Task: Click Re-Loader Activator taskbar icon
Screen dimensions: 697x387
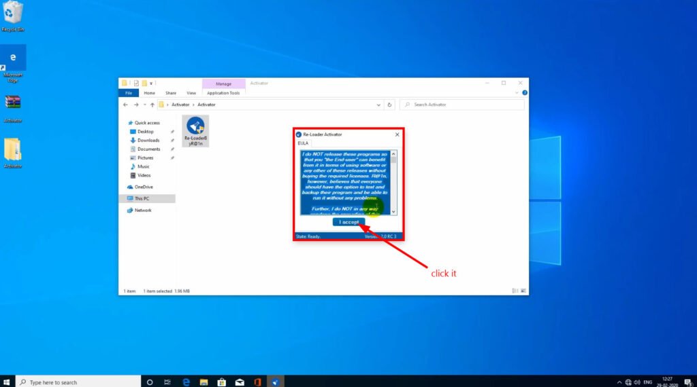Action: [x=276, y=382]
